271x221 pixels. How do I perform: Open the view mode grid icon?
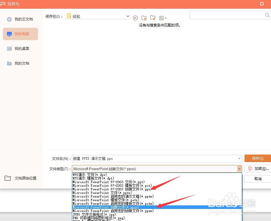coord(163,18)
